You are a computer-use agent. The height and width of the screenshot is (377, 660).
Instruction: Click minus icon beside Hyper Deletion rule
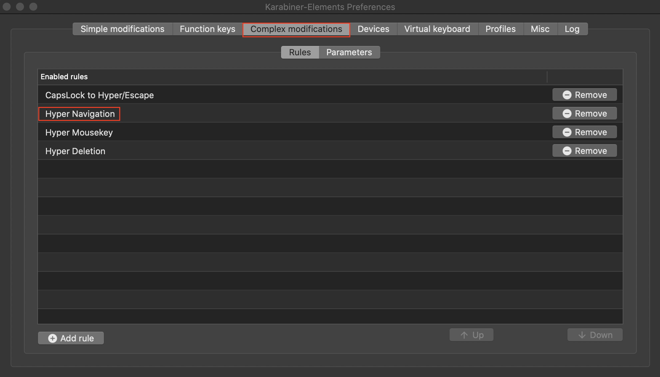[567, 151]
